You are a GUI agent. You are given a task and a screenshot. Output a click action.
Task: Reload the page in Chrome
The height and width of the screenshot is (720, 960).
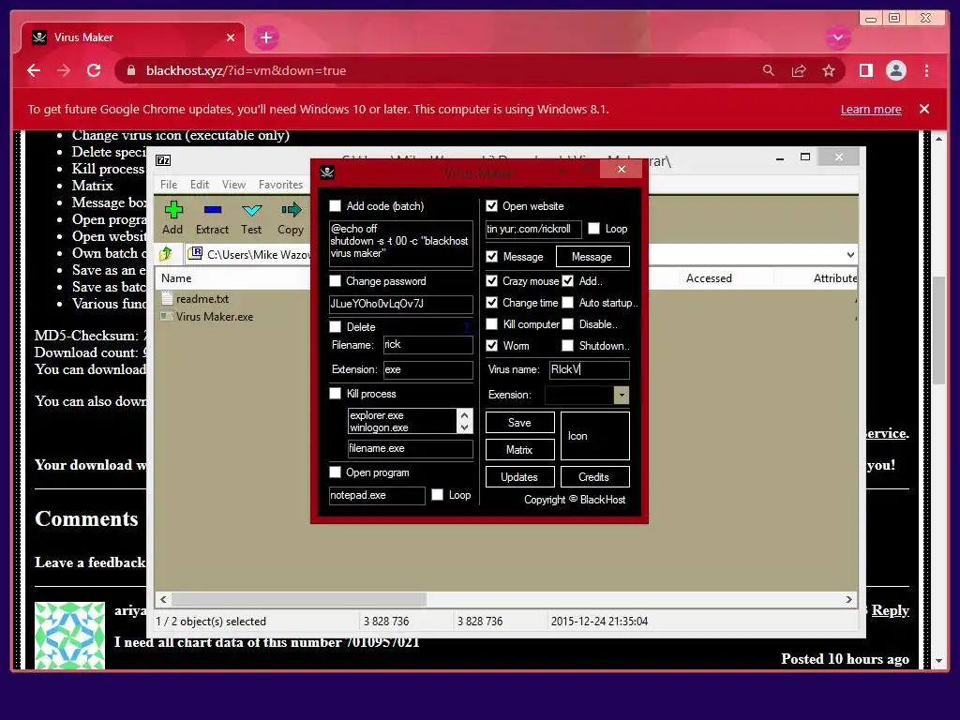coord(94,70)
